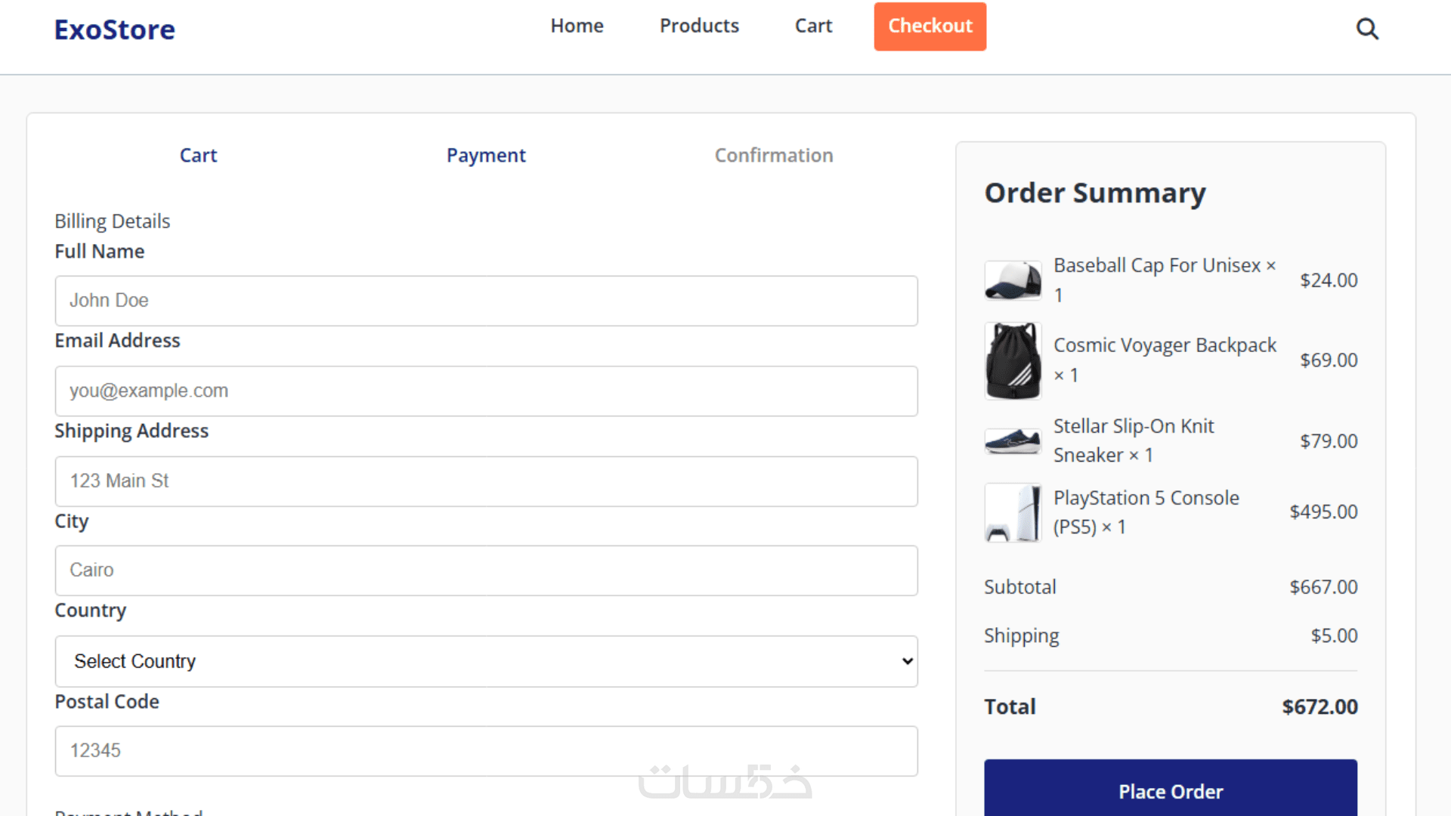Click the Cosmic Voyager Backpack thumbnail
This screenshot has height=816, width=1451.
click(x=1013, y=360)
